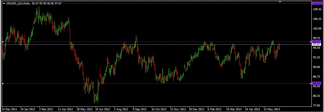Click the 30 Dec 2012 date label
This screenshot has width=324, height=112.
pos(197,109)
